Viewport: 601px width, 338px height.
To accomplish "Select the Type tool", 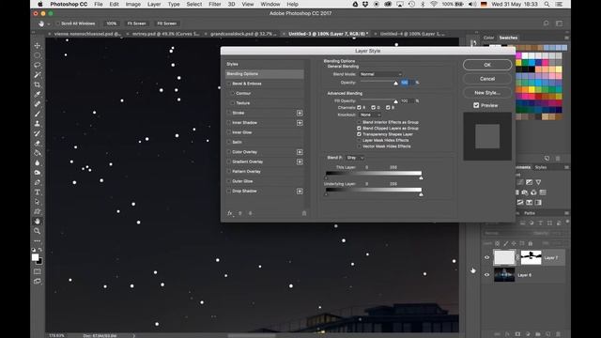I will coord(38,192).
